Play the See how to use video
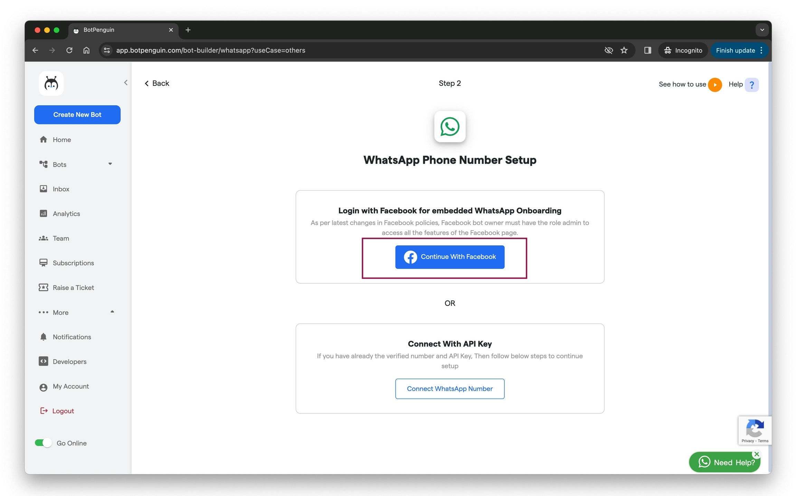 [715, 85]
